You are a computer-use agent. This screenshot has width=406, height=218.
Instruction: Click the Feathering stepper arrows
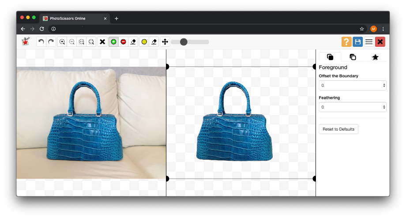pyautogui.click(x=384, y=107)
